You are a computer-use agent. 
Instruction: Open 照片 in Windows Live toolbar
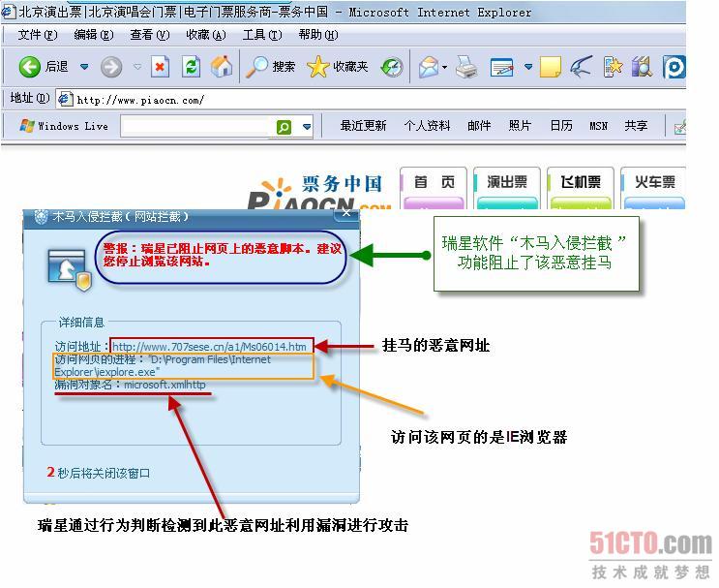point(520,125)
